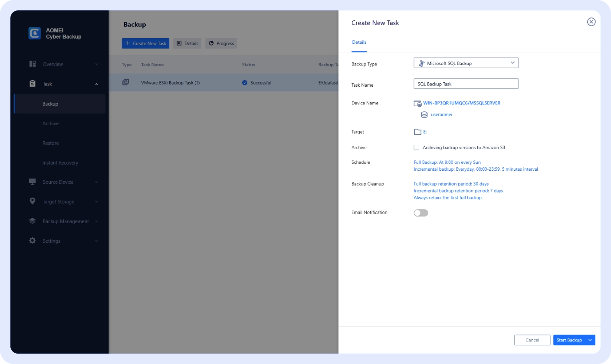Screen dimensions: 611x364
Task: Expand the Settings sidebar section
Action: (x=97, y=241)
